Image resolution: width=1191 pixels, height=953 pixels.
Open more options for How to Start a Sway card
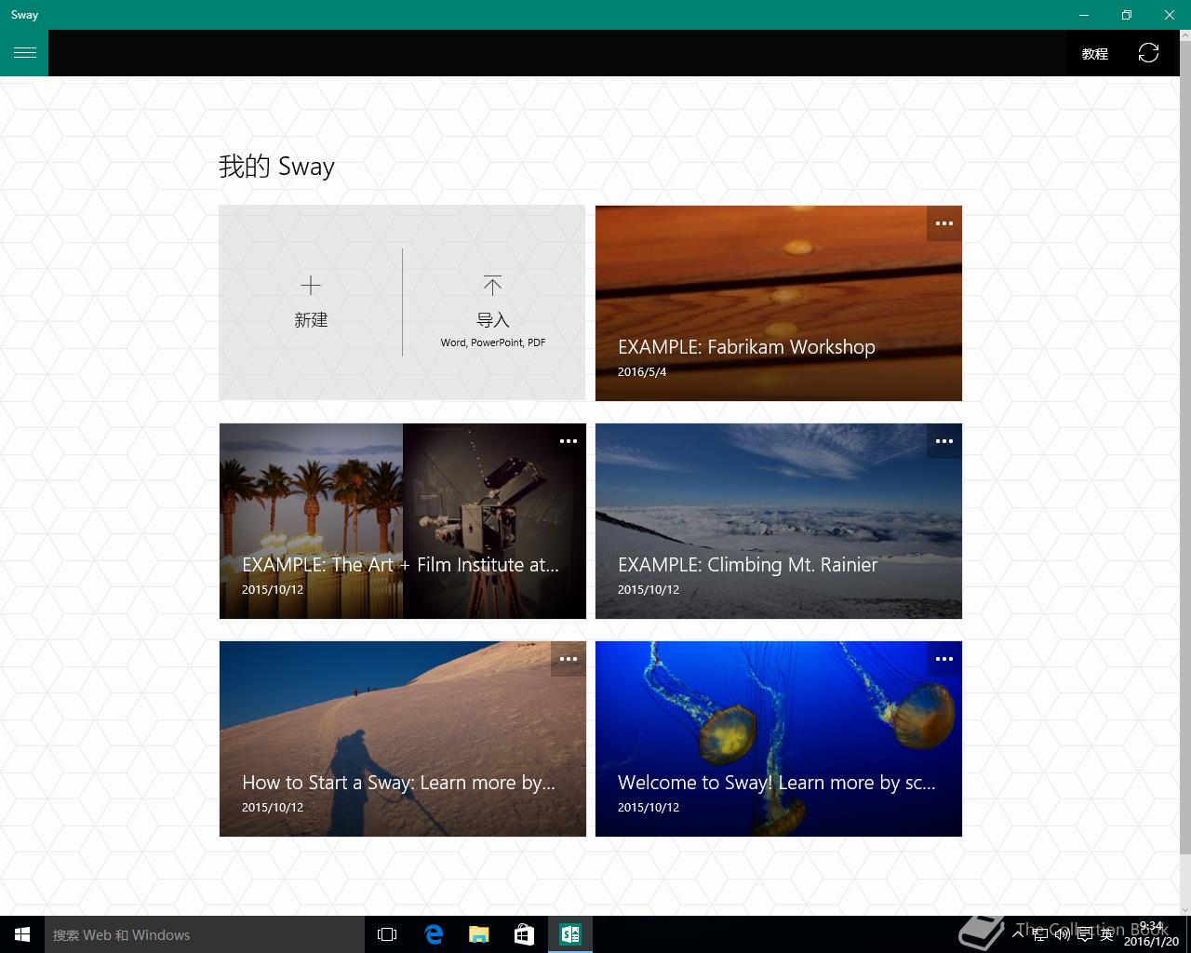point(569,659)
